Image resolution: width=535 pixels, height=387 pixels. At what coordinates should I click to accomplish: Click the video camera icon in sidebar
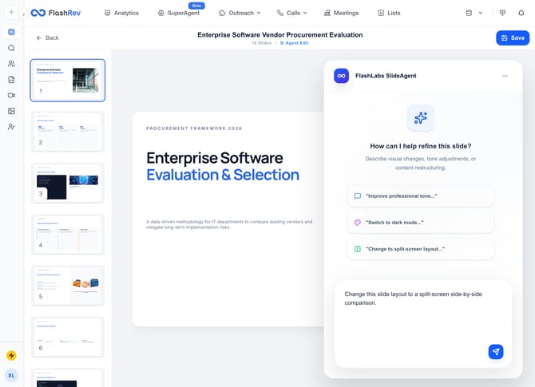coord(11,95)
